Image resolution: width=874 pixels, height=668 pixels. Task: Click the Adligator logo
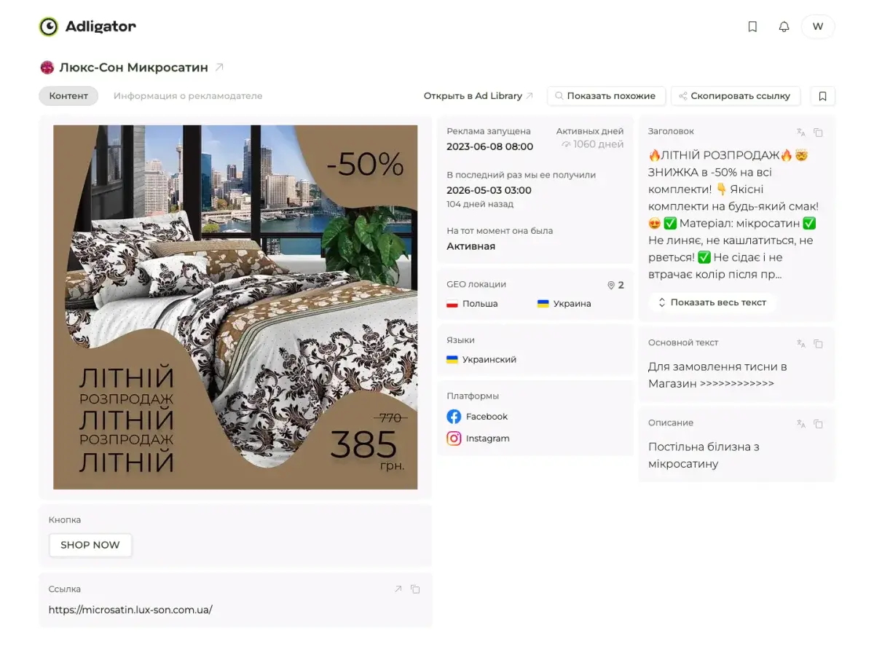pos(87,27)
